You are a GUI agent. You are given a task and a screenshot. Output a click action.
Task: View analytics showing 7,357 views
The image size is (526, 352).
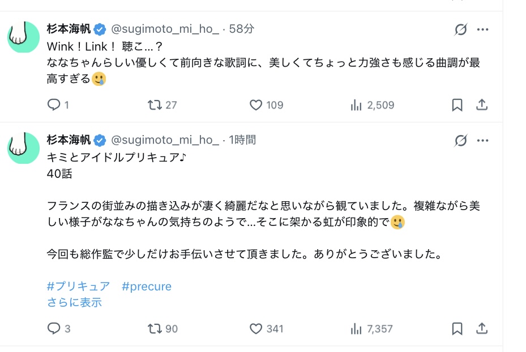(x=357, y=328)
